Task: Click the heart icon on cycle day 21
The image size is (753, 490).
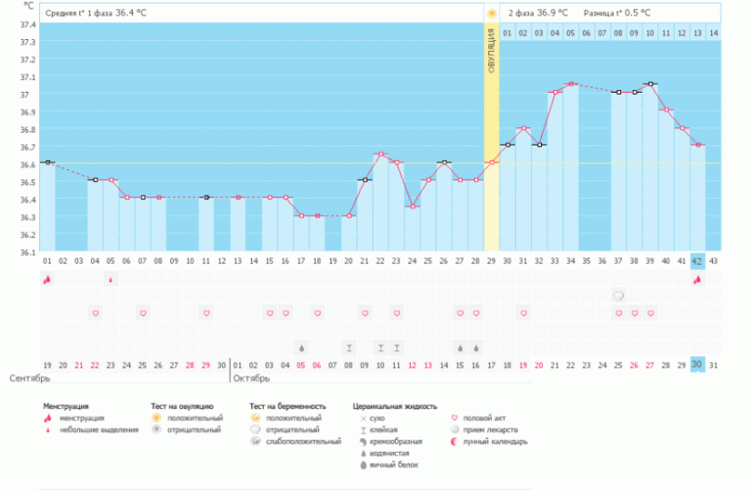Action: pyautogui.click(x=365, y=313)
